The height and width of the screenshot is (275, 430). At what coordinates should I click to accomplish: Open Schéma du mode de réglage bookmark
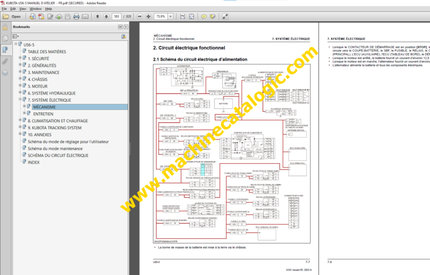pyautogui.click(x=68, y=141)
